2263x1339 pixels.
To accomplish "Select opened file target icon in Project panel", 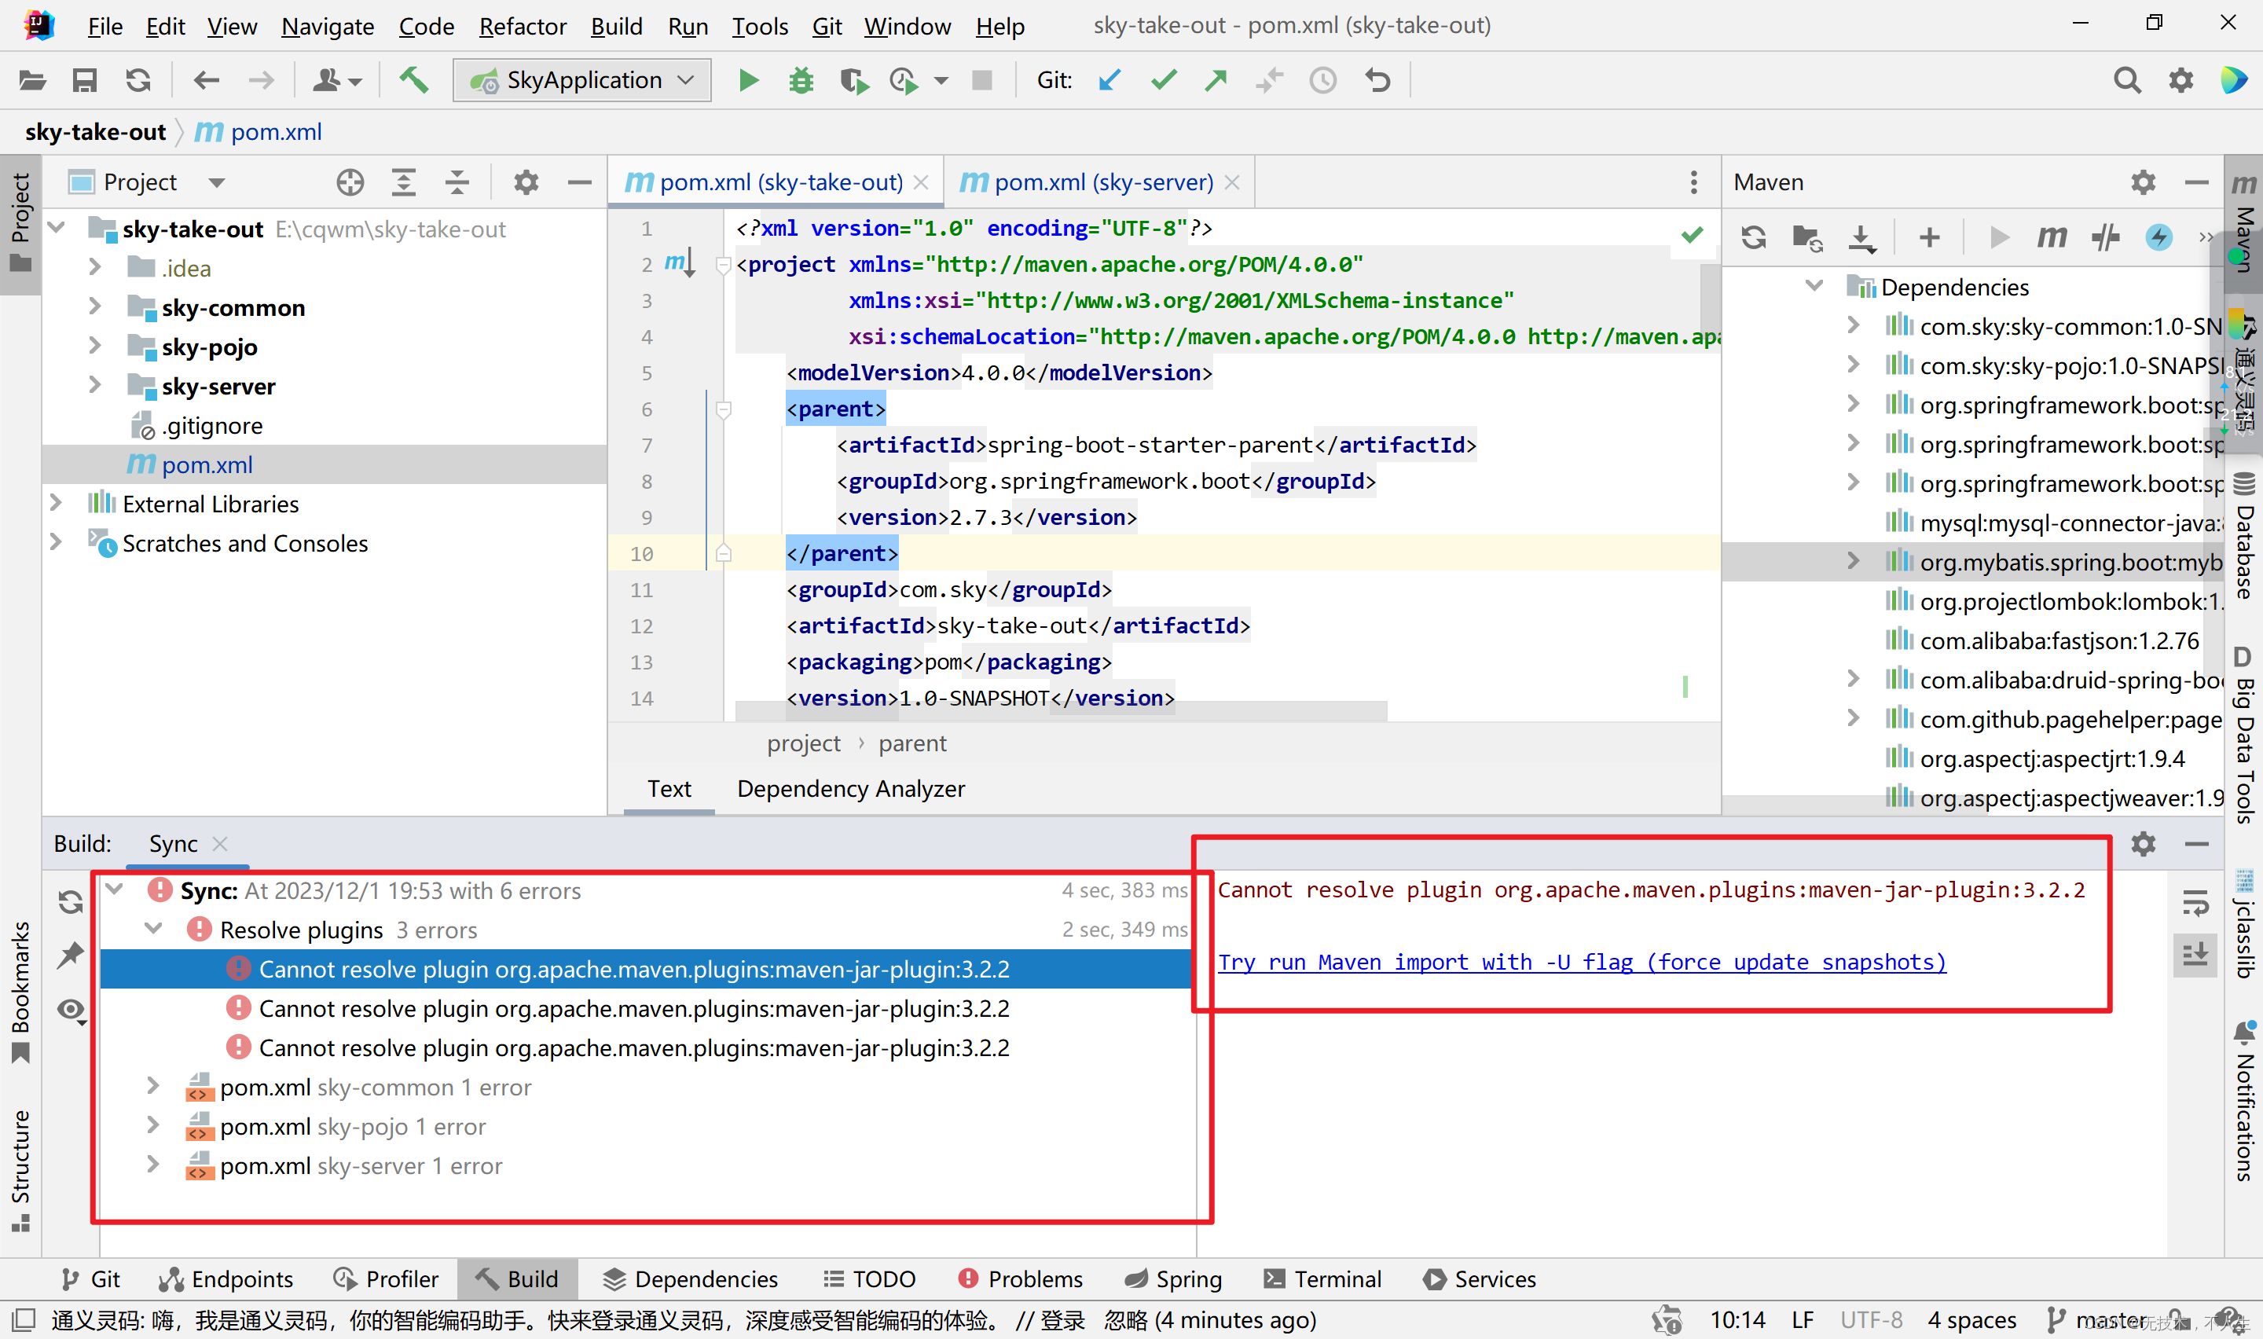I will coord(350,182).
